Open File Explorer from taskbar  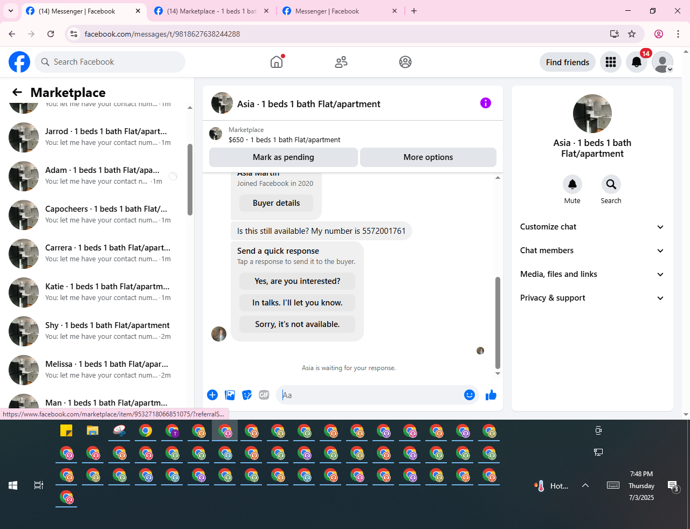coord(93,430)
